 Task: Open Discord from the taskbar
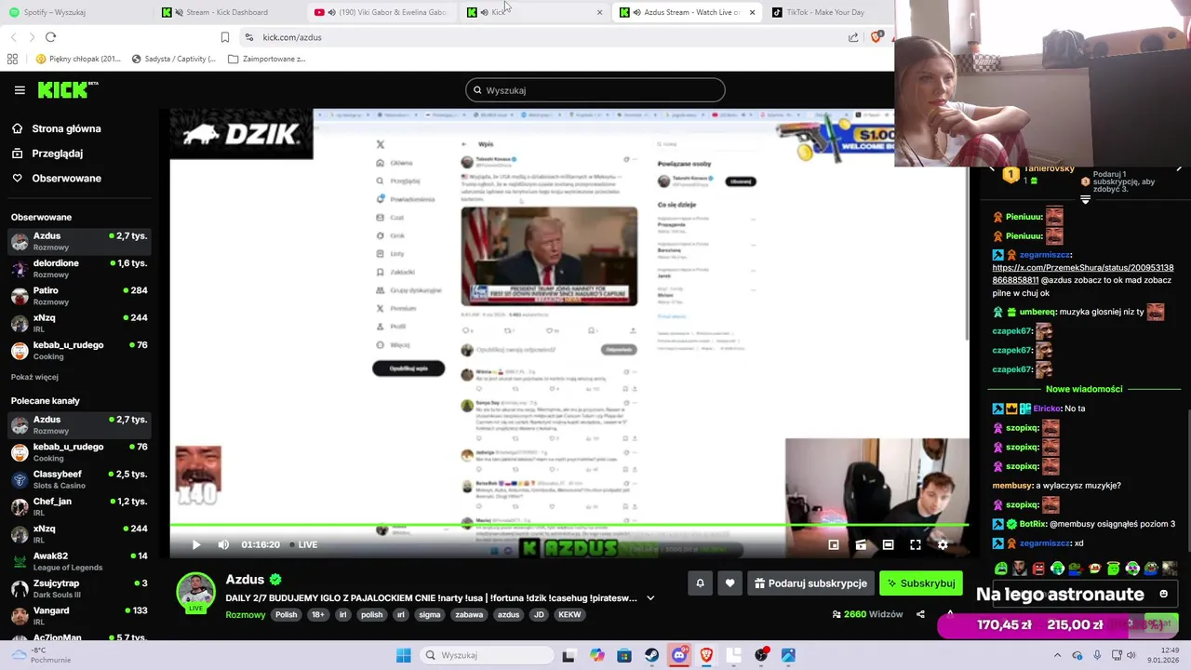679,655
